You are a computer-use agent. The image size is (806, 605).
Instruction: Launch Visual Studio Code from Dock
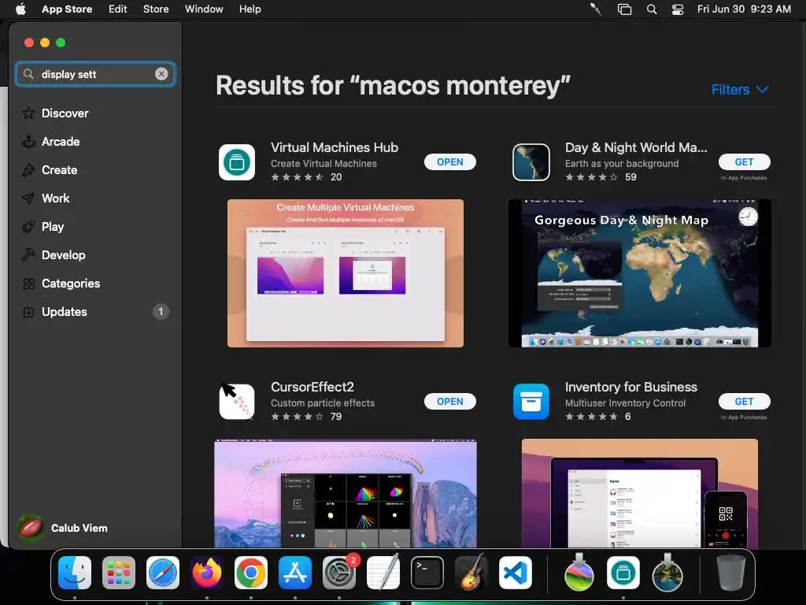(x=515, y=573)
